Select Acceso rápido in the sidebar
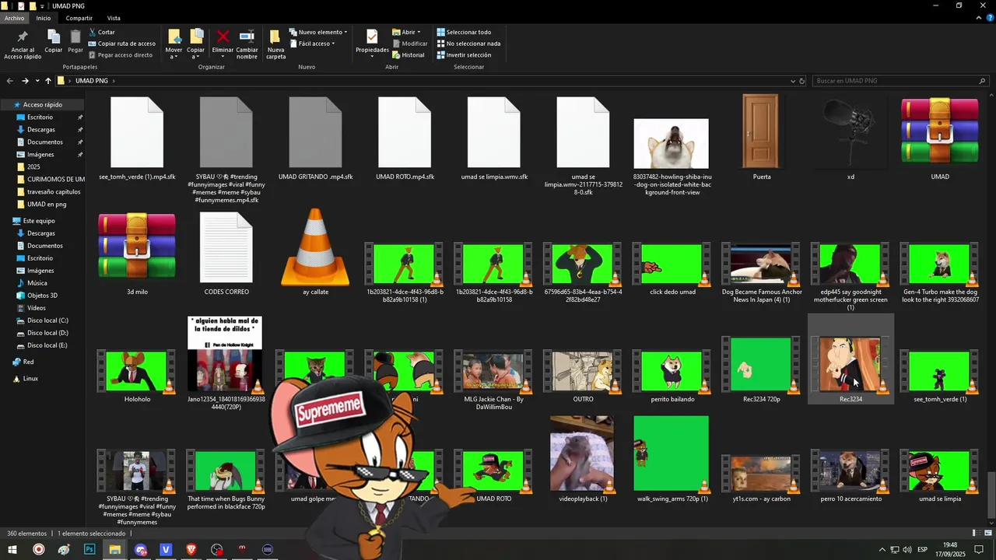 pos(43,105)
